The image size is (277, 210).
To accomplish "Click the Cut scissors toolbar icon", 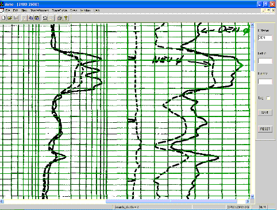I will [24, 18].
